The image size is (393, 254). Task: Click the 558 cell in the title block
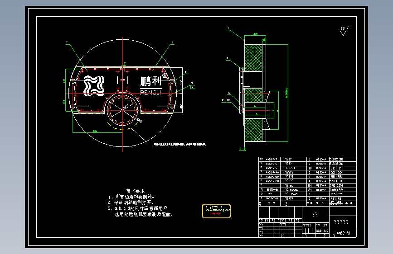tap(319, 231)
